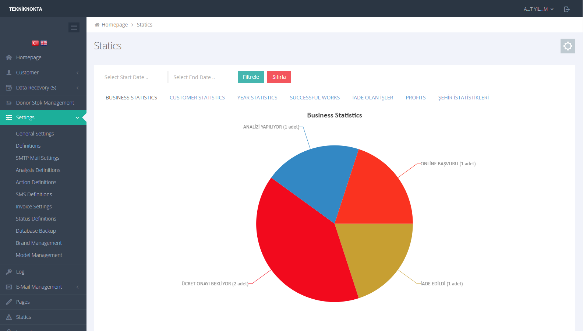Screen dimensions: 583x331
Task: Click the Pages pencil icon
Action: pos(9,302)
